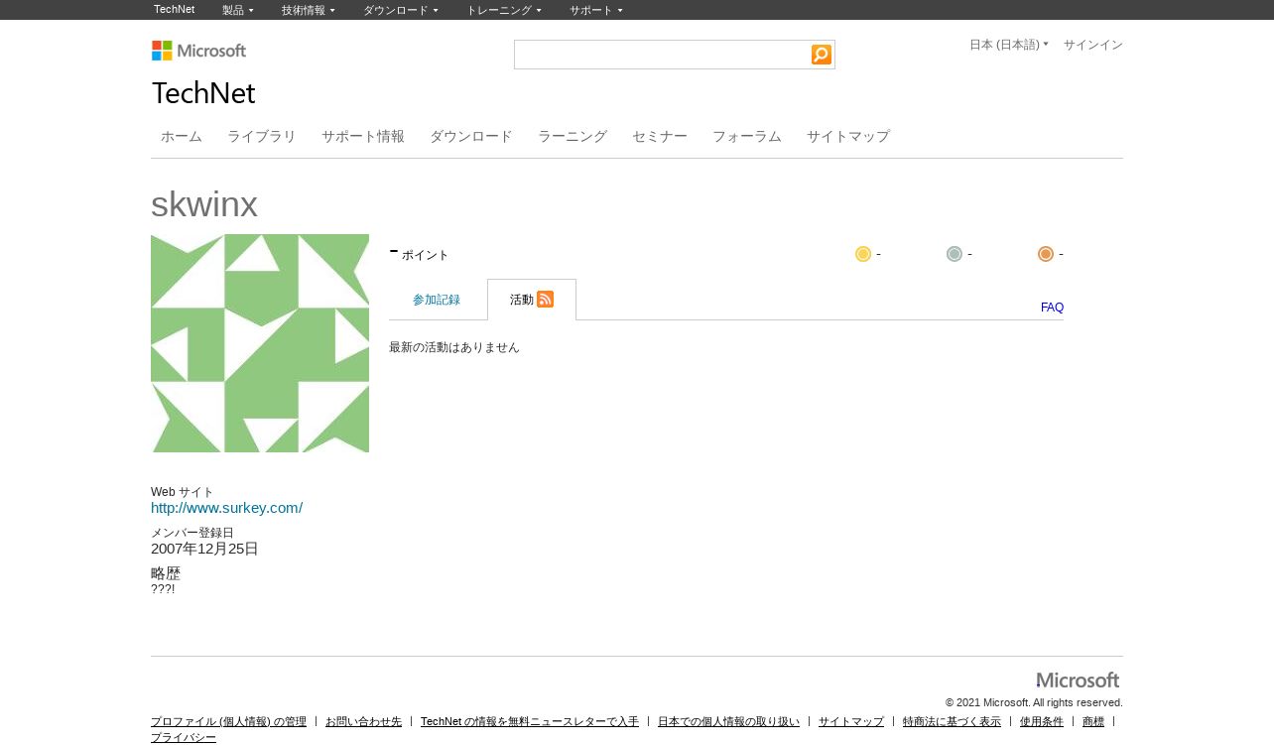
Task: Open ダウンロード in the main navigation
Action: pos(471,137)
